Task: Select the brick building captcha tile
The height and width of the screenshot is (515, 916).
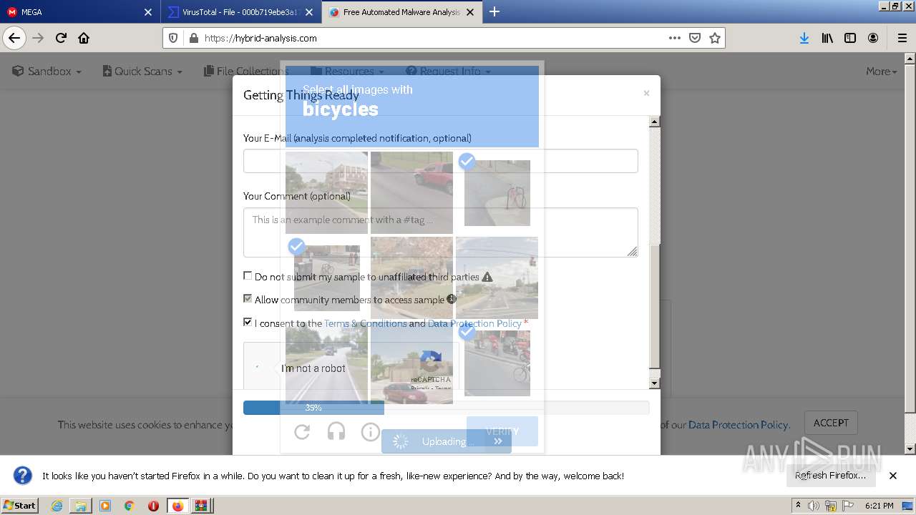Action: (326, 192)
